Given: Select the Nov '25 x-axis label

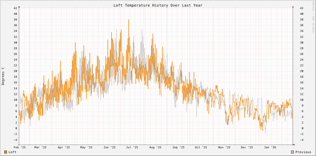Looking at the screenshot, I should coord(224,147).
